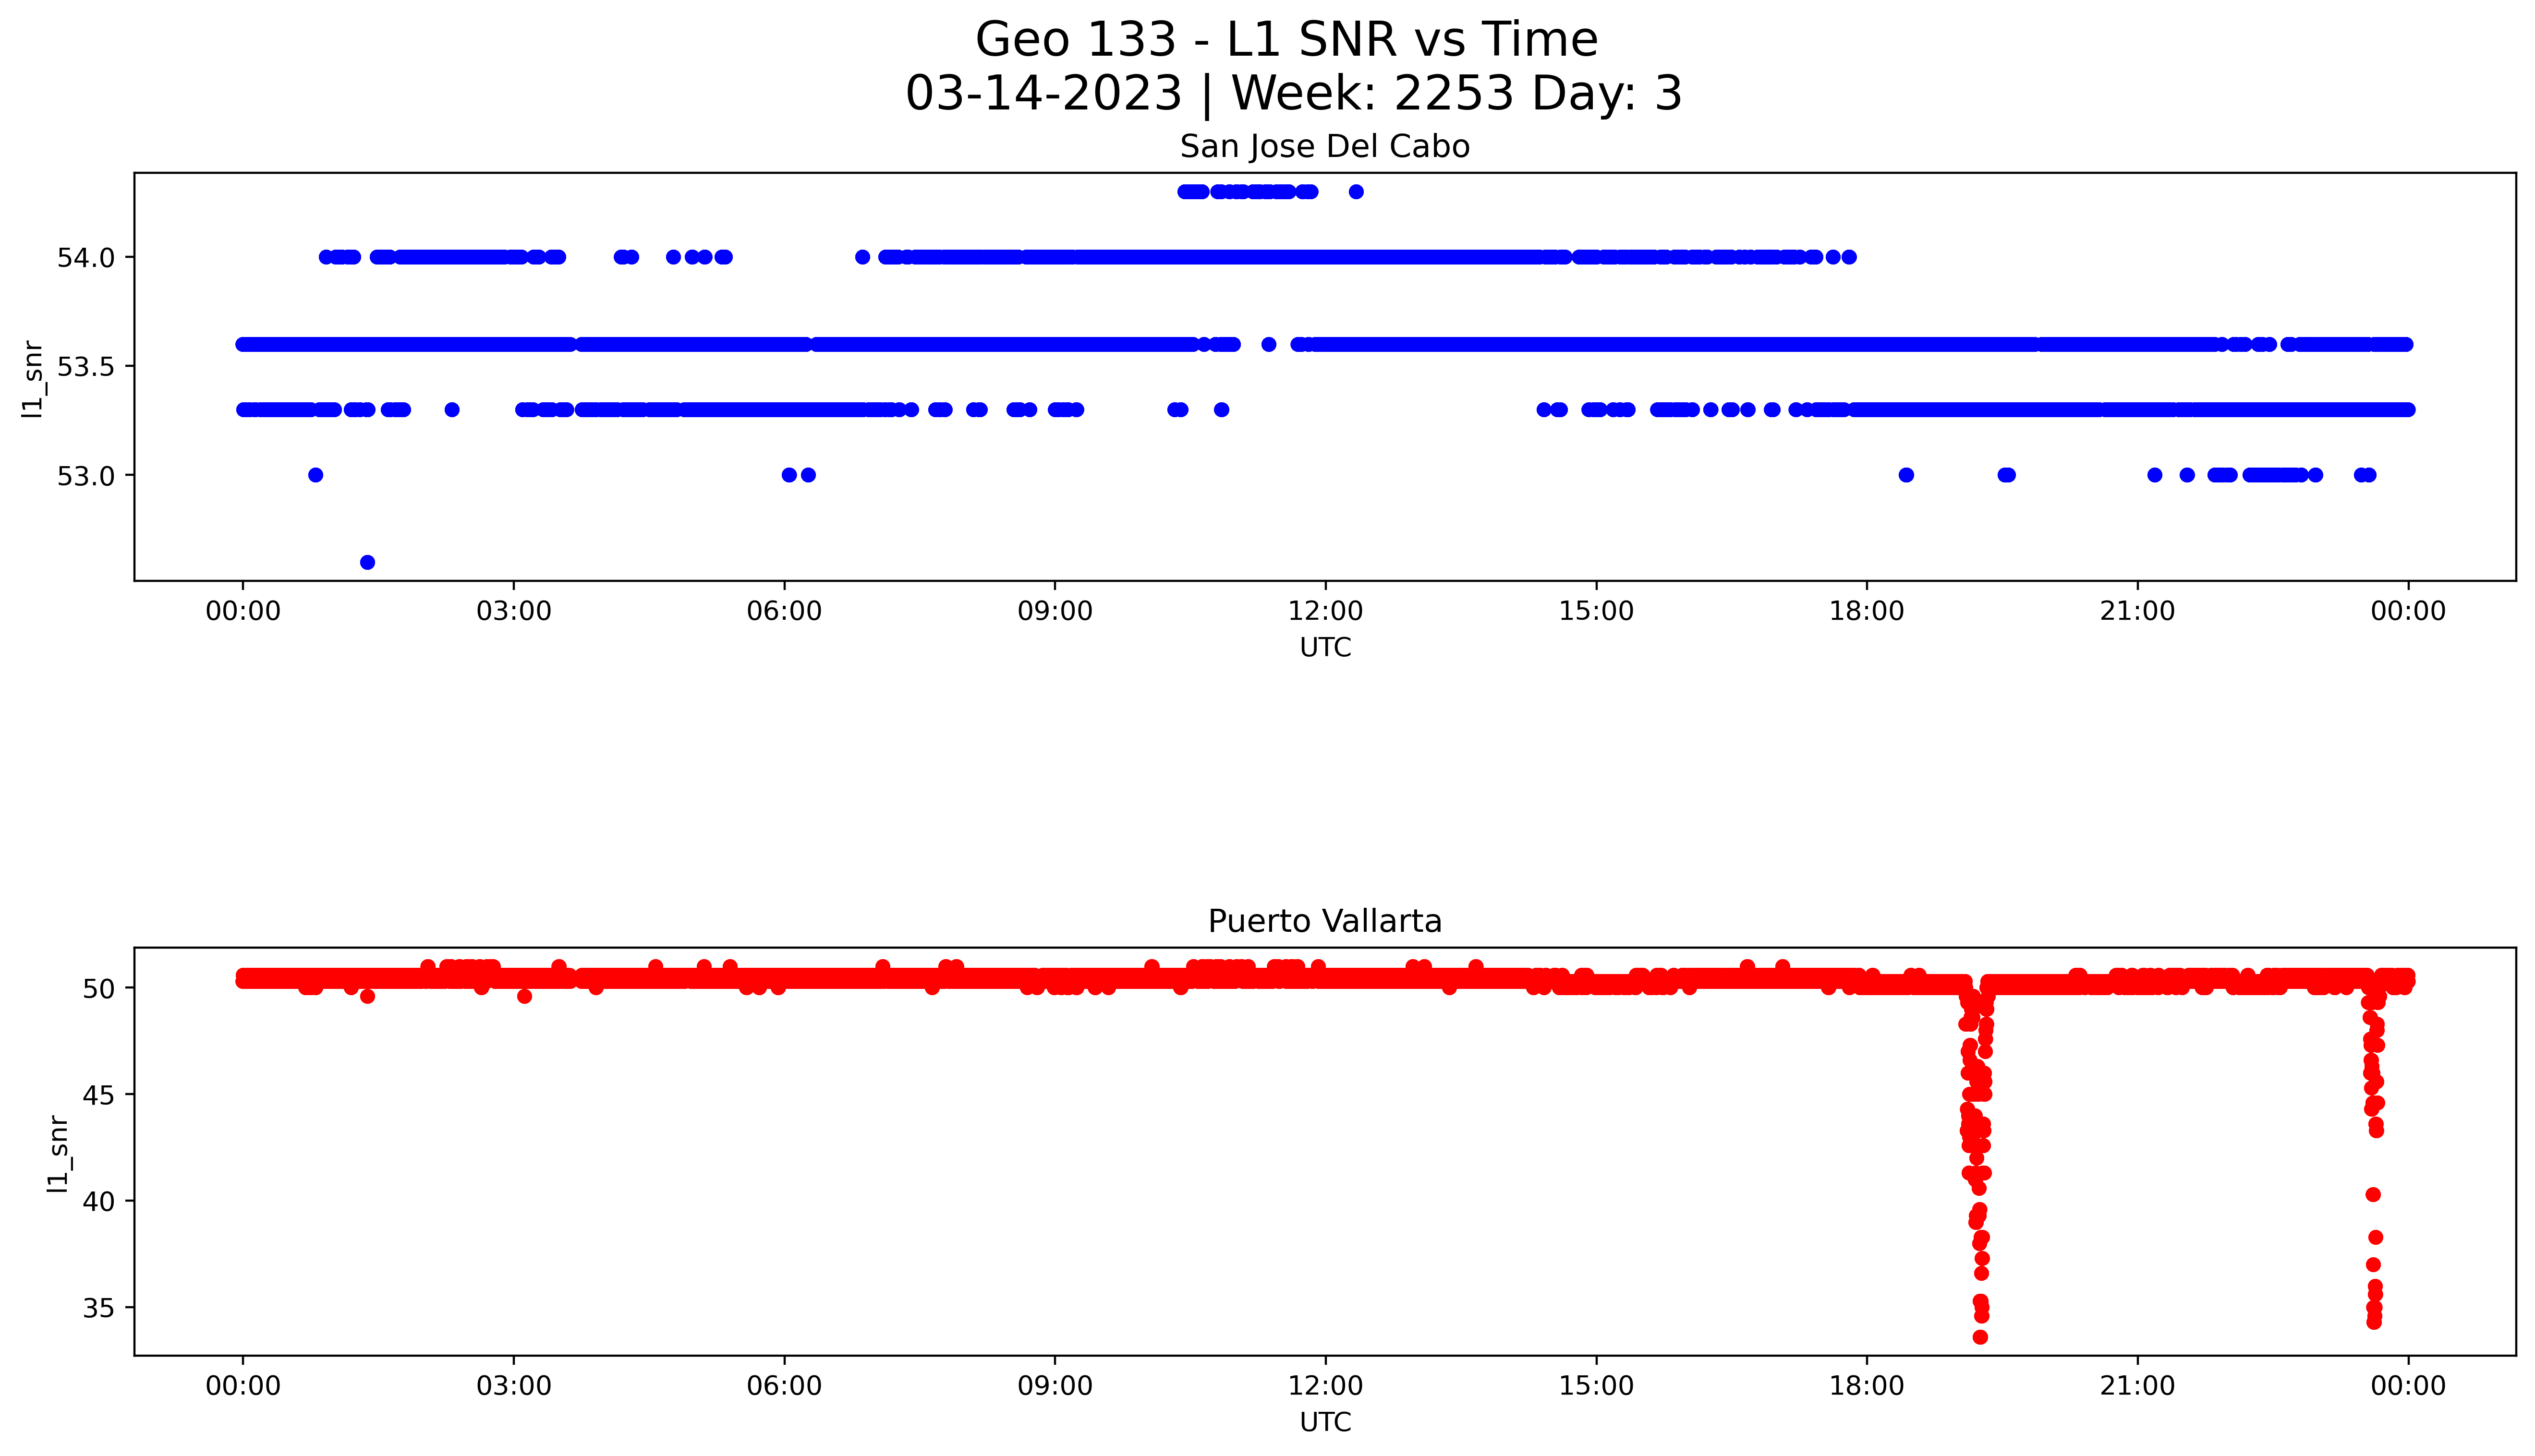The height and width of the screenshot is (1456, 2535).
Task: Click the UTC x-axis label of the bottom plot
Action: (1325, 1422)
